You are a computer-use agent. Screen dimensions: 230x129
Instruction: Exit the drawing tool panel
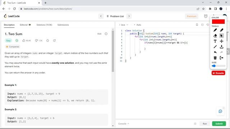click(x=221, y=58)
